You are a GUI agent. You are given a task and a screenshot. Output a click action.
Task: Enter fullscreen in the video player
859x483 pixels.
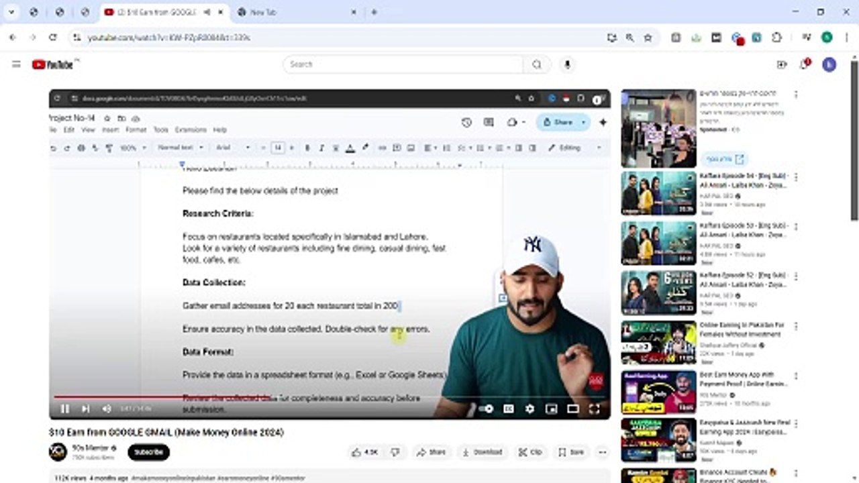point(594,409)
